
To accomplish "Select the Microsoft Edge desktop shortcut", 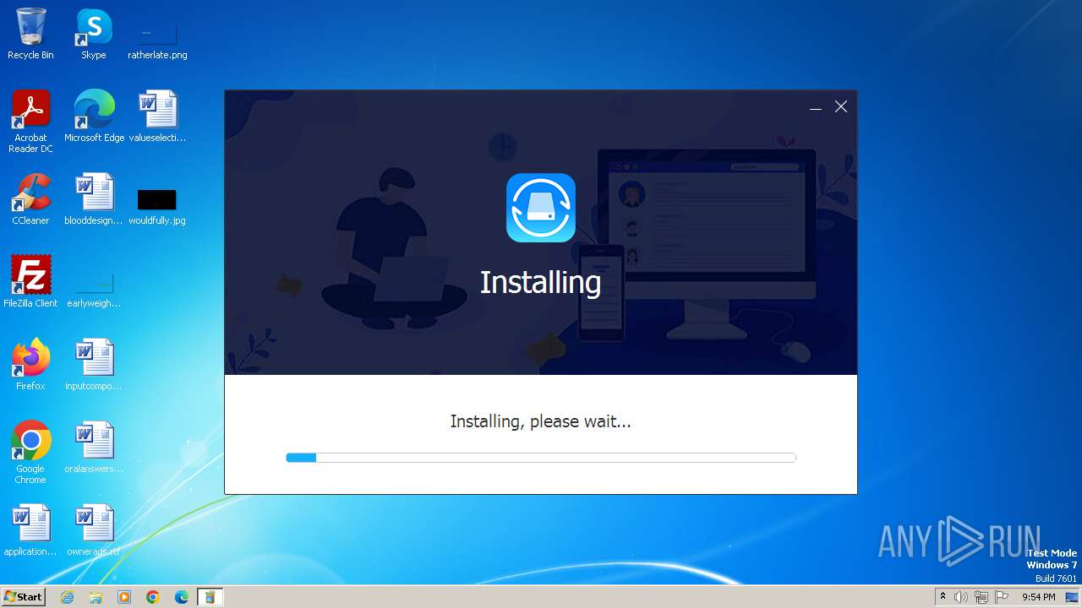I will tap(94, 117).
